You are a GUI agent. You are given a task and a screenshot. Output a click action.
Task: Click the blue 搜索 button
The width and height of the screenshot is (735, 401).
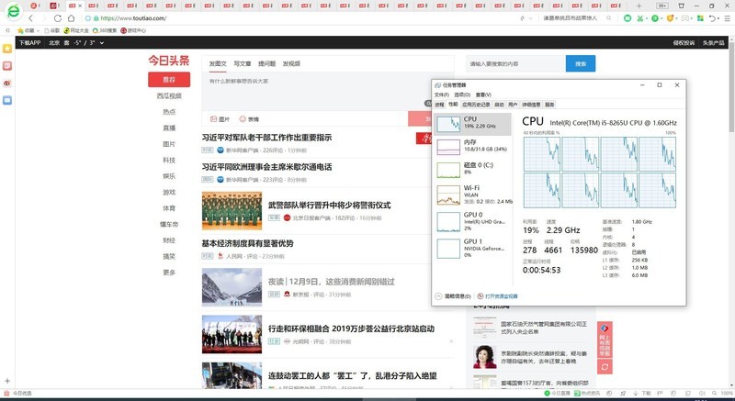pos(581,63)
